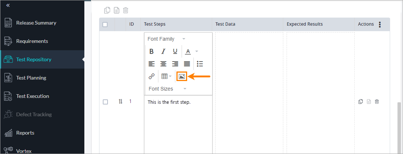The height and width of the screenshot is (154, 403).
Task: Justify the test step text
Action: (x=187, y=64)
